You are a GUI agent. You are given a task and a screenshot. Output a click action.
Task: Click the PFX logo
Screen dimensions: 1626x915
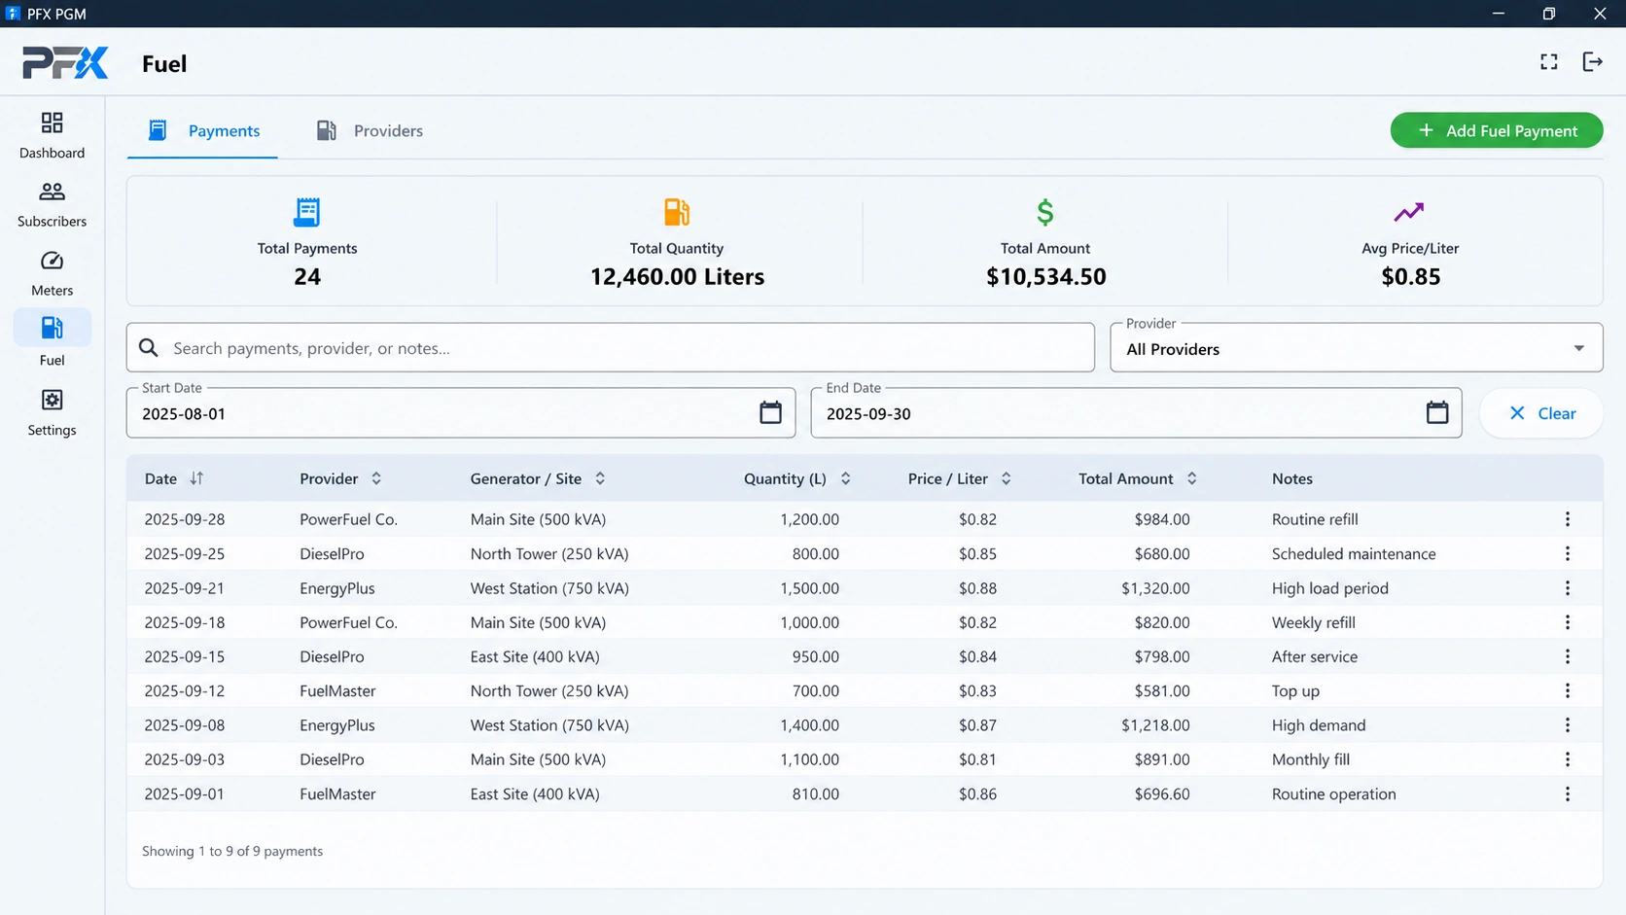point(65,63)
